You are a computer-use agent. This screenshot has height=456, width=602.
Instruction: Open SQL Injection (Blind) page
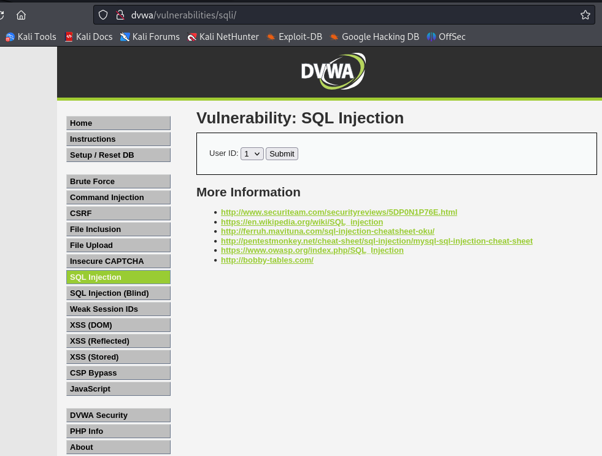pyautogui.click(x=118, y=293)
